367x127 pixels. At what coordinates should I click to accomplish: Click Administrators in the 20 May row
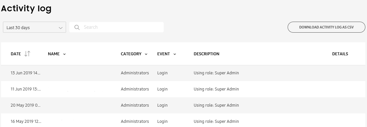pyautogui.click(x=135, y=105)
